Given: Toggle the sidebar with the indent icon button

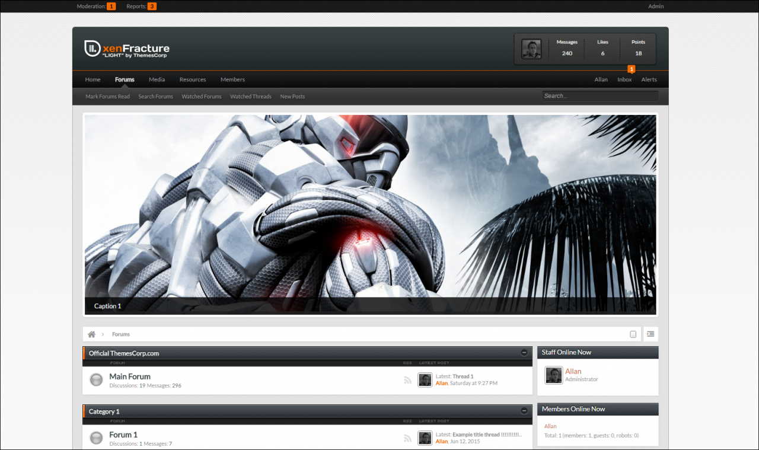Looking at the screenshot, I should click(x=650, y=334).
